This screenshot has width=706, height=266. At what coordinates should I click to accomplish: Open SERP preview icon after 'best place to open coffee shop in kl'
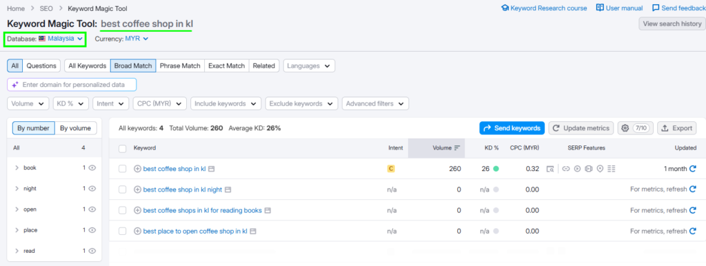point(253,231)
